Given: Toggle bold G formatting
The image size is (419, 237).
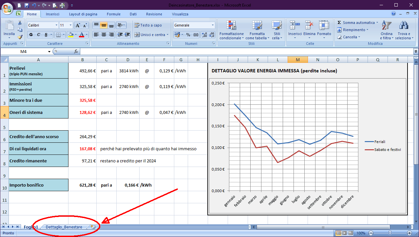Looking at the screenshot, I should click(31, 35).
